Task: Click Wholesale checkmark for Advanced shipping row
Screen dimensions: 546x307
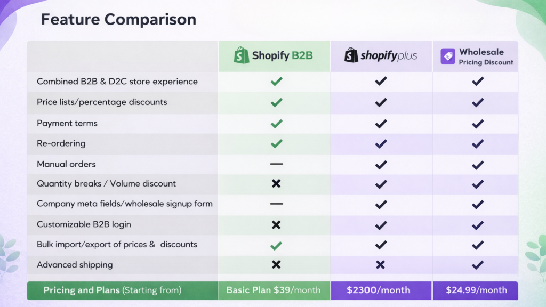Action: (478, 265)
